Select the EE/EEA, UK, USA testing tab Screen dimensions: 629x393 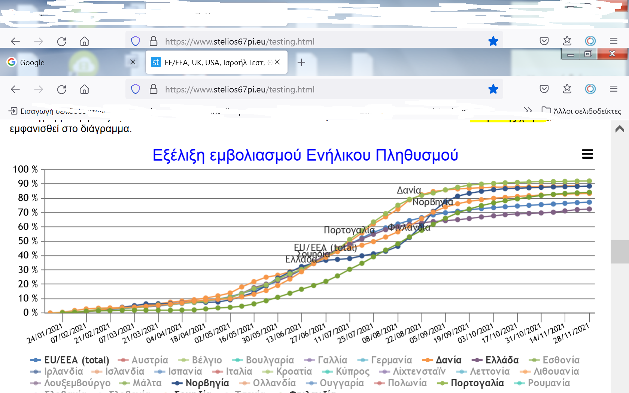point(216,62)
